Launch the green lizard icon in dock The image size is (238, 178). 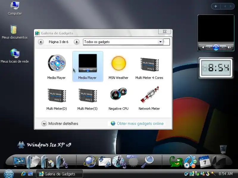pyautogui.click(x=176, y=162)
